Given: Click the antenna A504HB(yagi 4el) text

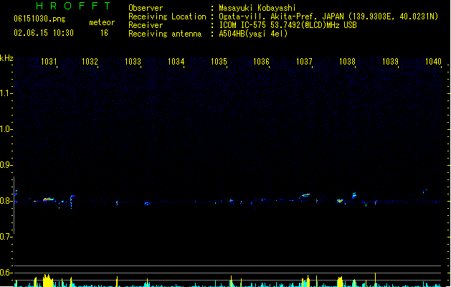Looking at the screenshot, I should pos(253,34).
